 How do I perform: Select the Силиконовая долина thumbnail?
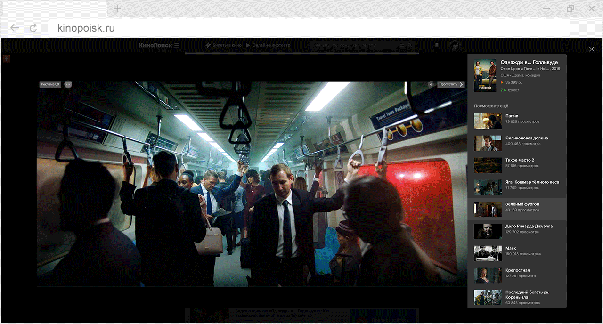click(488, 143)
